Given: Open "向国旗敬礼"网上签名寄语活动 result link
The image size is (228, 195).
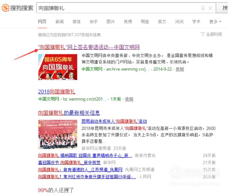Looking at the screenshot, I should point(89,47).
